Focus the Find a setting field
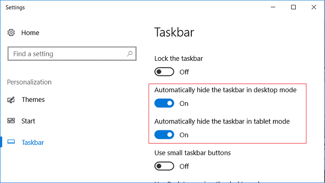This screenshot has width=325, height=183. click(72, 54)
